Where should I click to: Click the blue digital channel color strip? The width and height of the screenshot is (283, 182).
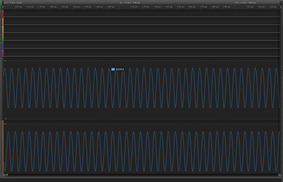[x=3, y=45]
